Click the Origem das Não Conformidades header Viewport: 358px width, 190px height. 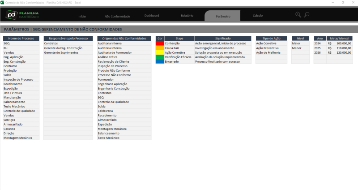coord(122,39)
